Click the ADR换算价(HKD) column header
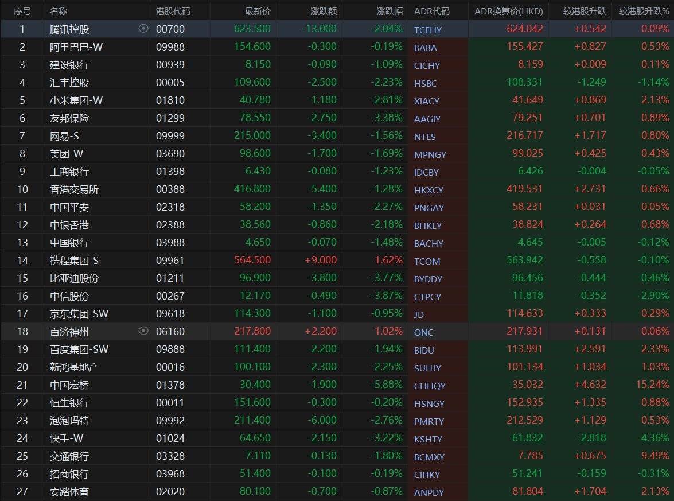Screen dimensions: 674x501 point(508,11)
